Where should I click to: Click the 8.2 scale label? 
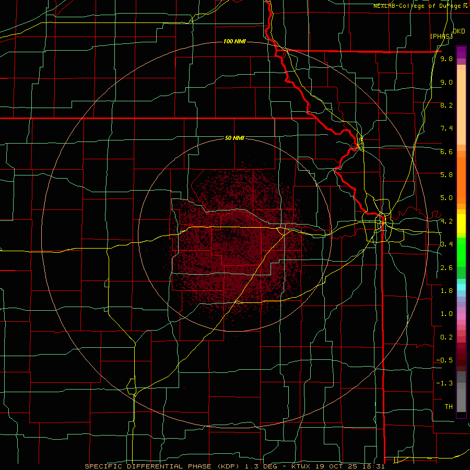click(x=446, y=105)
